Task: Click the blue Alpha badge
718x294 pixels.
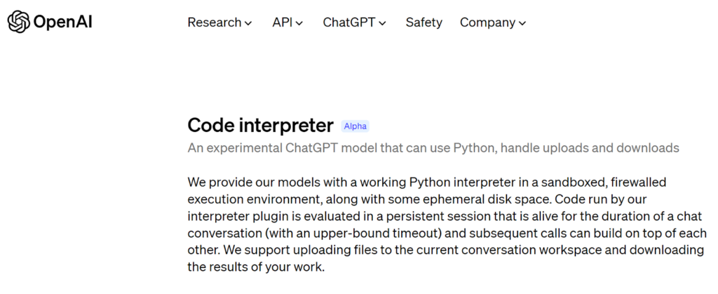Action: [355, 126]
